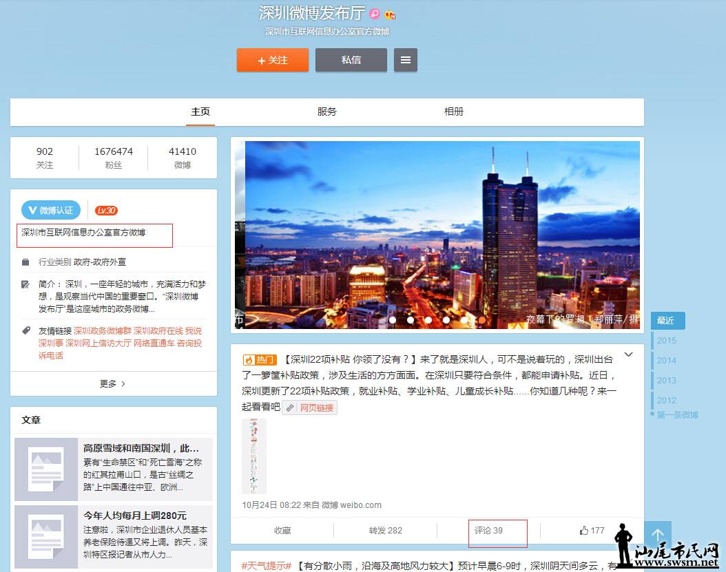The height and width of the screenshot is (572, 726).
Task: Open the 1676474 粉丝 followers count
Action: (x=114, y=158)
